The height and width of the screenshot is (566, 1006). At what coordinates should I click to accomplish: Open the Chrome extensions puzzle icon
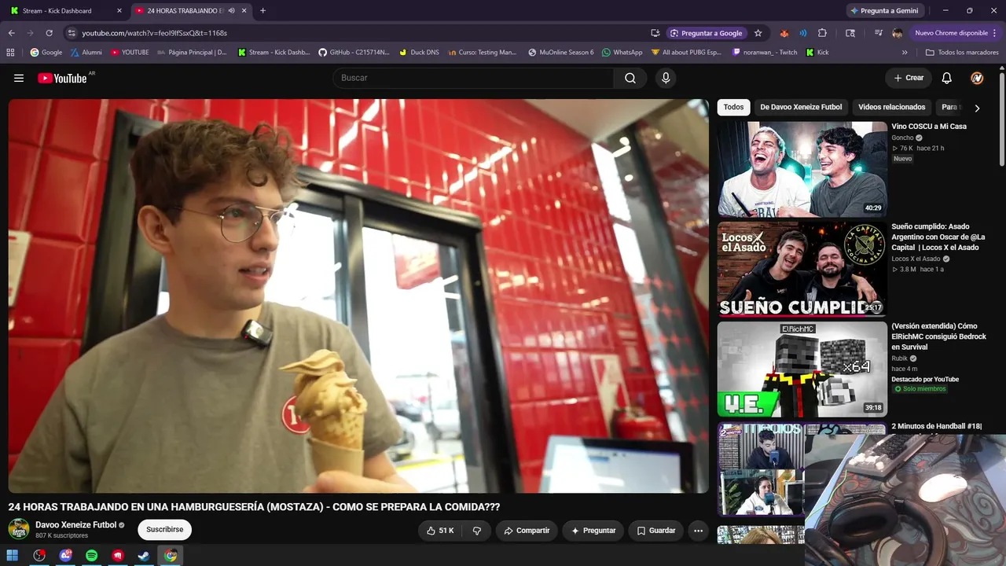(x=822, y=33)
